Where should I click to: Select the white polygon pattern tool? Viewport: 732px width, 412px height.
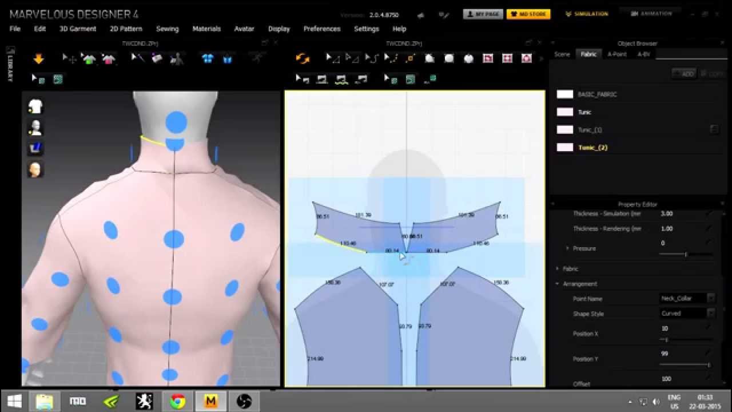point(429,58)
